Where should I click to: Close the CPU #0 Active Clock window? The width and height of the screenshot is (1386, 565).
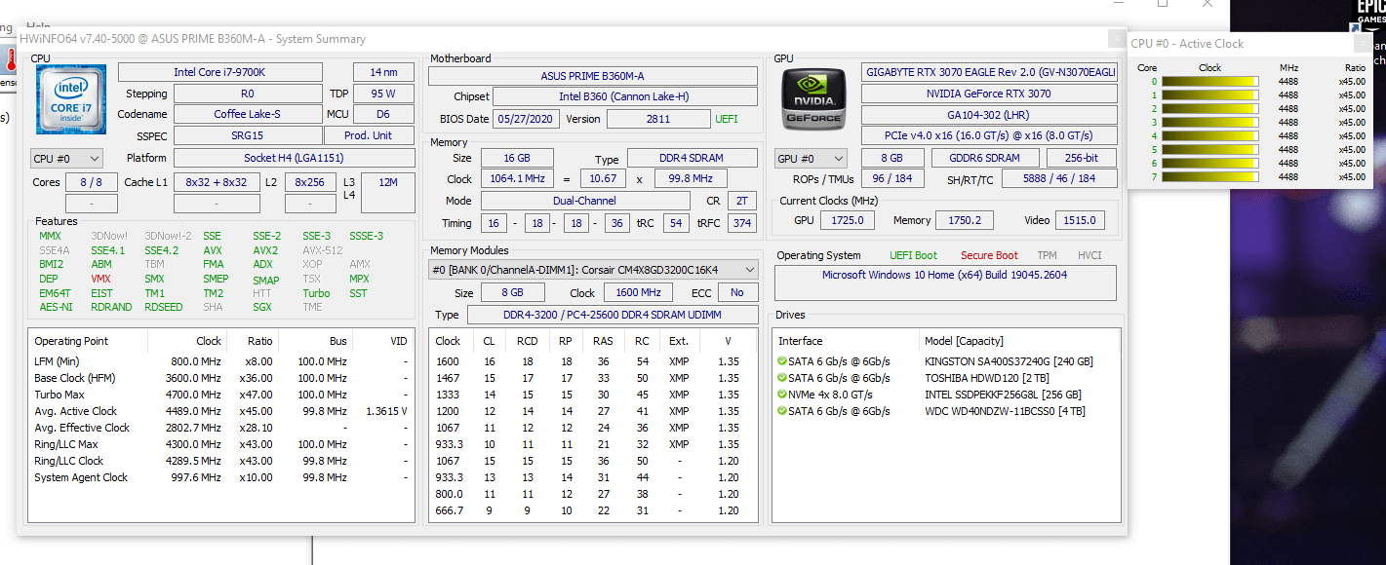[1362, 43]
